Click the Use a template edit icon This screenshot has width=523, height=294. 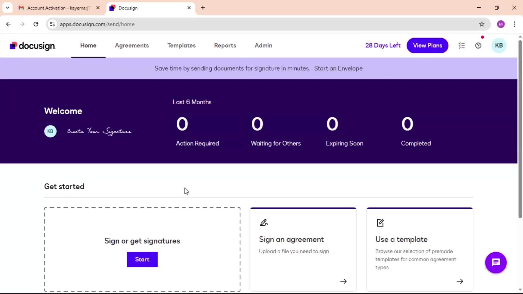380,223
